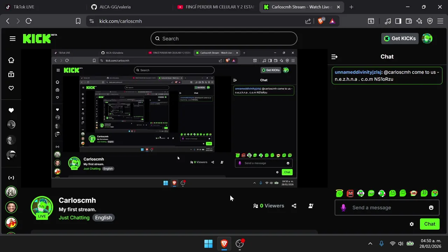Click the purple microphone icon in chat box
This screenshot has width=448, height=252.
343,208
